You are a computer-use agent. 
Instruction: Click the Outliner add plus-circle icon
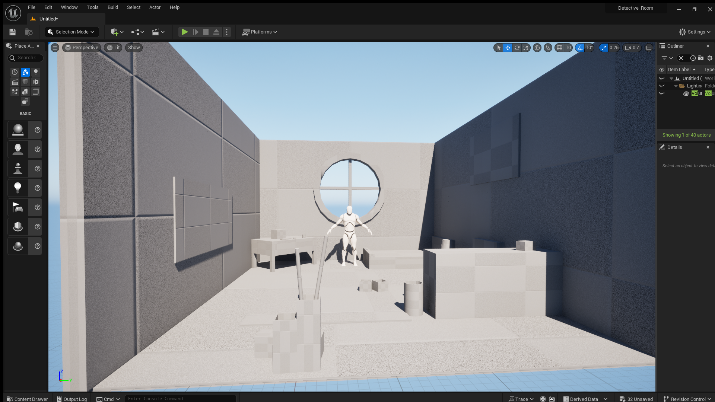(693, 58)
